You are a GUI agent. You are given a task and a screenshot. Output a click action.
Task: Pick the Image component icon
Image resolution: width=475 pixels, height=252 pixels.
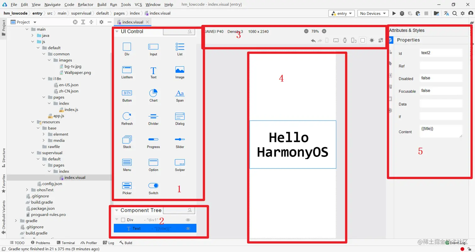[x=180, y=70]
